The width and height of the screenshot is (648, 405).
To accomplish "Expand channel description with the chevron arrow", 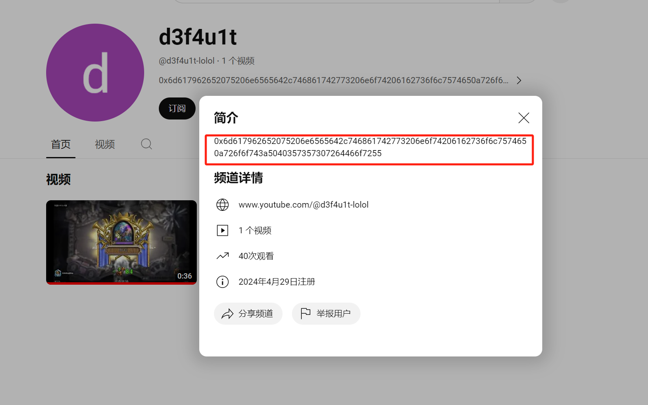I will tap(519, 80).
